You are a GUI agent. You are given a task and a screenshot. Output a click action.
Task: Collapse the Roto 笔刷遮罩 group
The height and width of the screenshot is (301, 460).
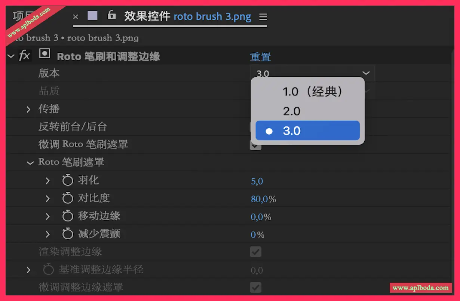pyautogui.click(x=30, y=163)
